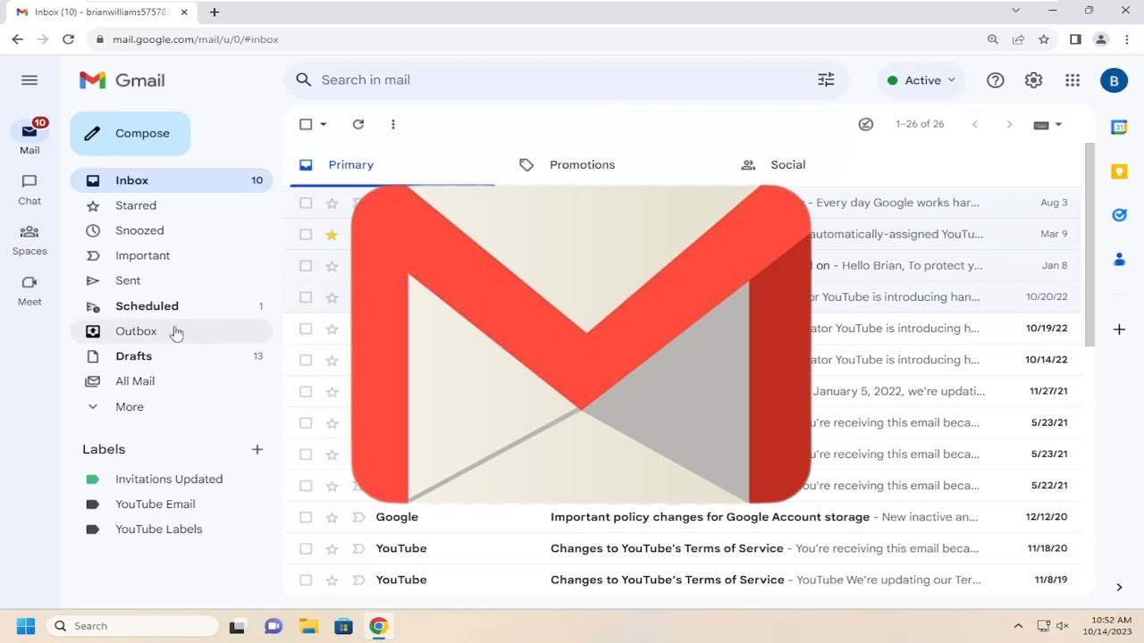Show the side panel chevron
Viewport: 1144px width, 643px height.
(x=1119, y=587)
